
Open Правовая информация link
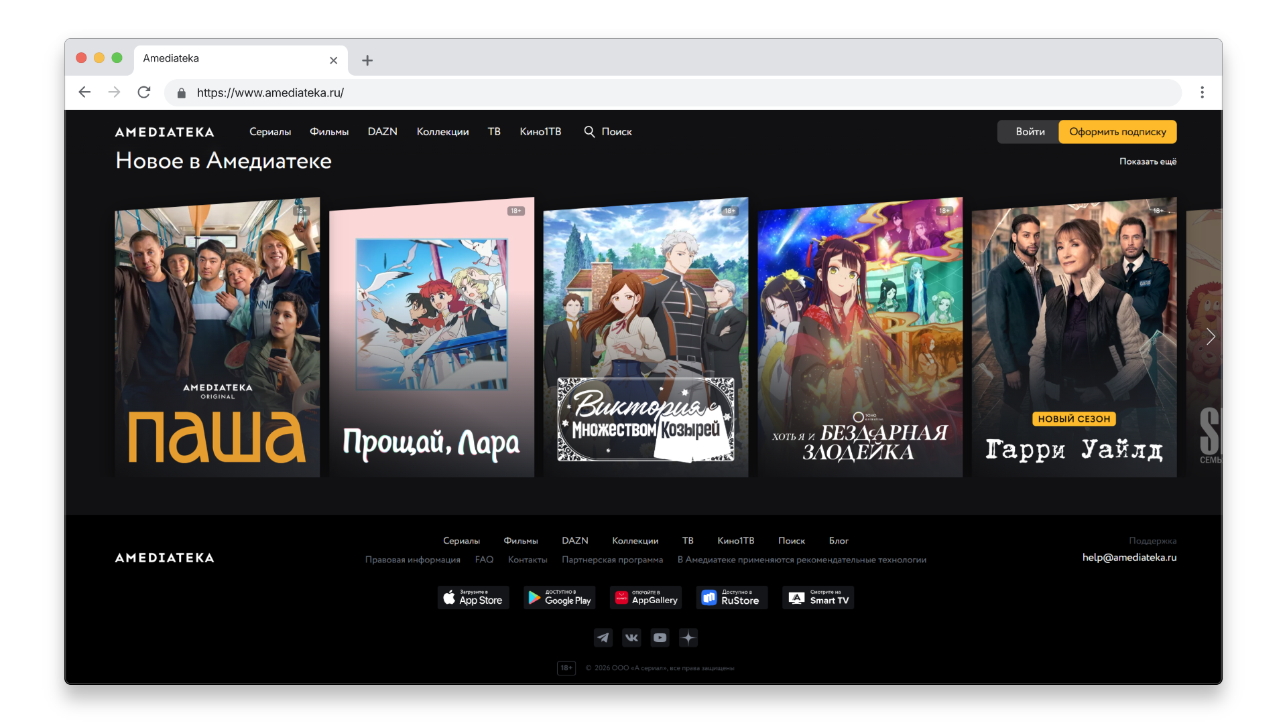[x=413, y=560]
